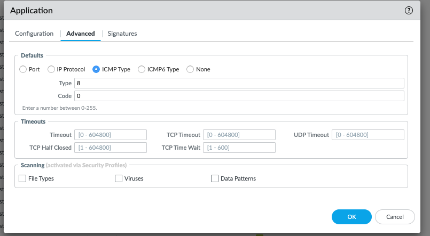Screen dimensions: 430x236
Task: Click the Timeout input box
Action: (111, 135)
